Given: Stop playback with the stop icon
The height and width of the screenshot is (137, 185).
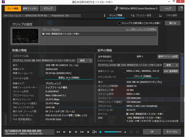Looking at the screenshot, I should (88, 132).
